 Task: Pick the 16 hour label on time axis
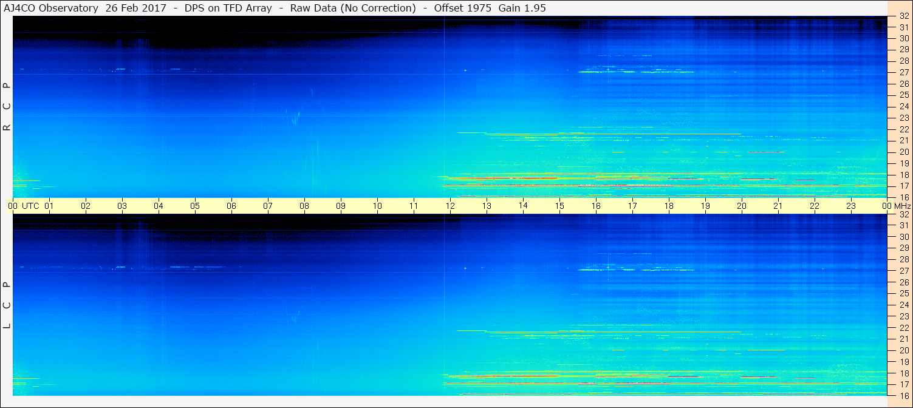(596, 206)
